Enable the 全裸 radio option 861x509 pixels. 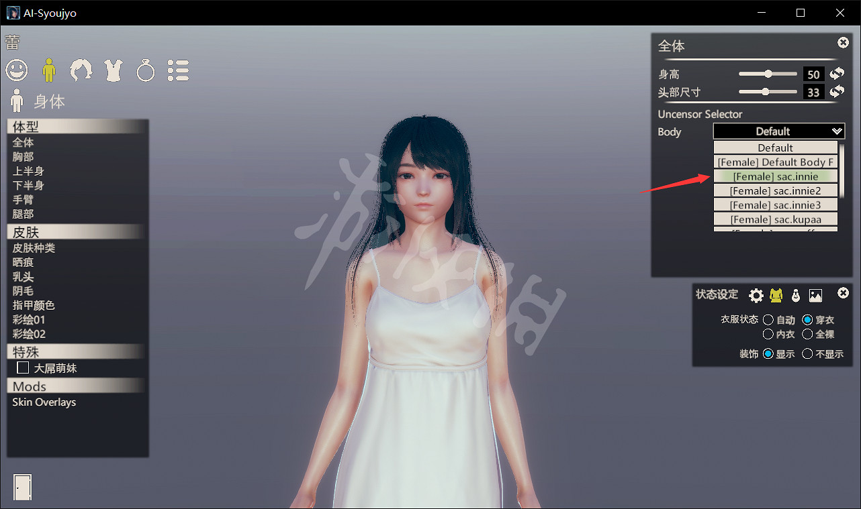click(807, 334)
